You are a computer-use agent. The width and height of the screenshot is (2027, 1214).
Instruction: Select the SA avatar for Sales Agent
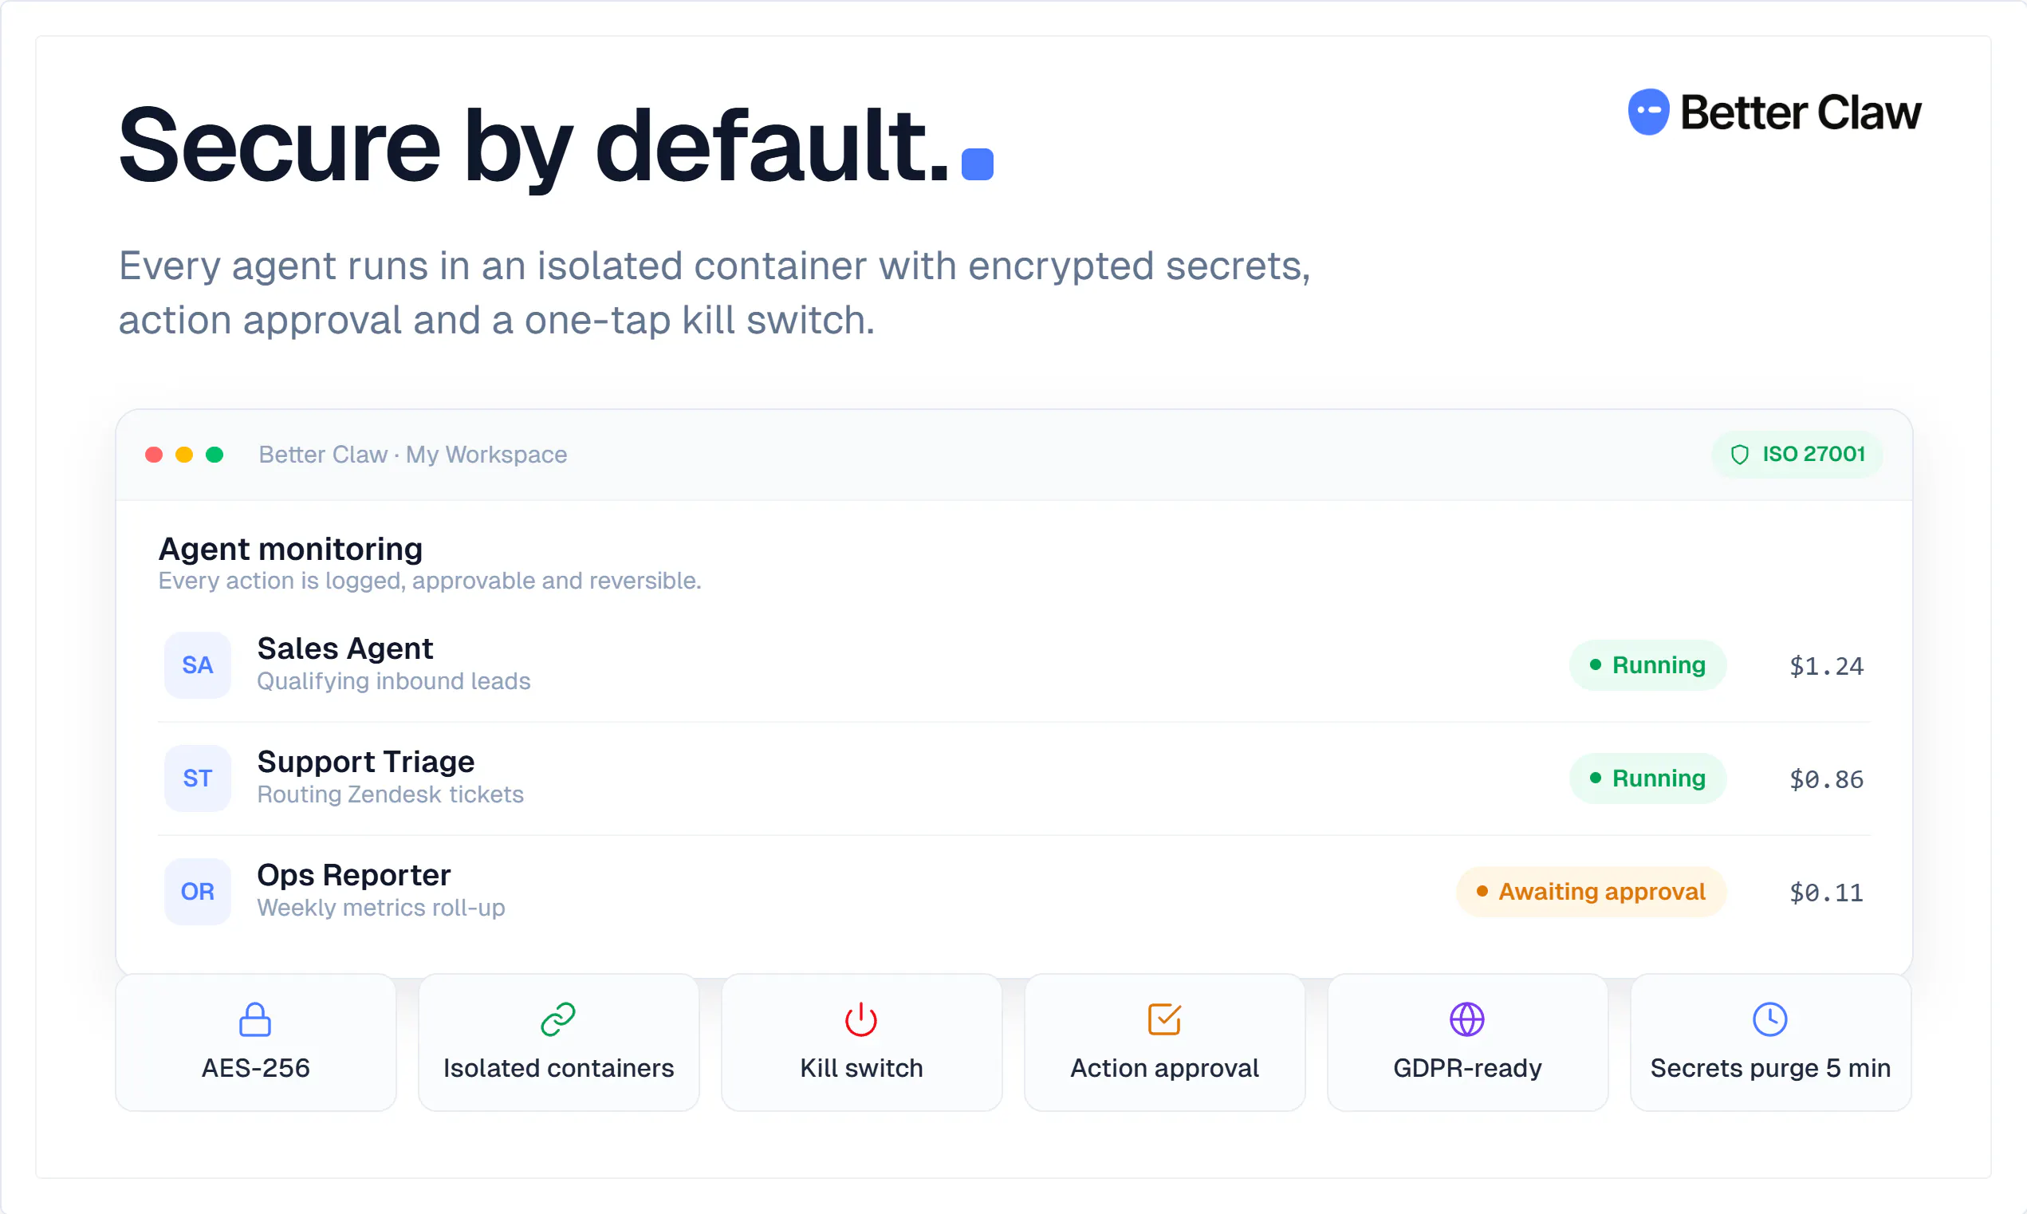point(198,665)
